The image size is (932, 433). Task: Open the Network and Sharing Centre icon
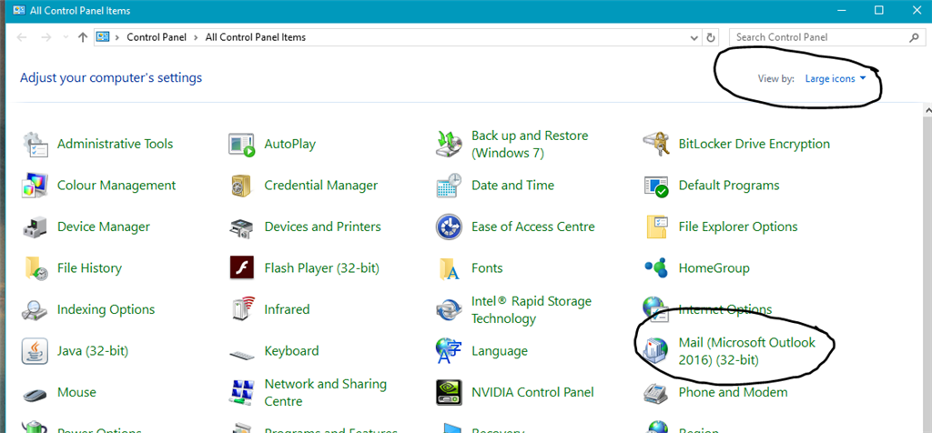[242, 392]
